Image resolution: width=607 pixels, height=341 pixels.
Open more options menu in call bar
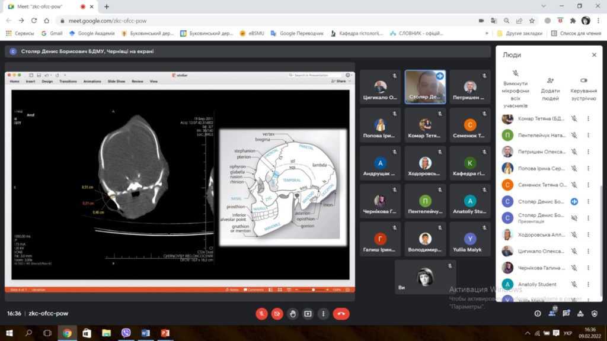point(323,313)
